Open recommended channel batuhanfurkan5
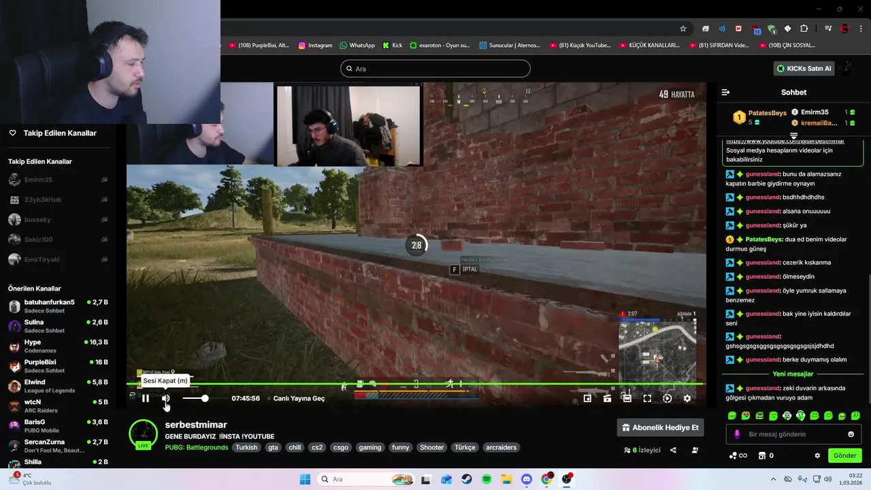The image size is (871, 490). tap(58, 306)
